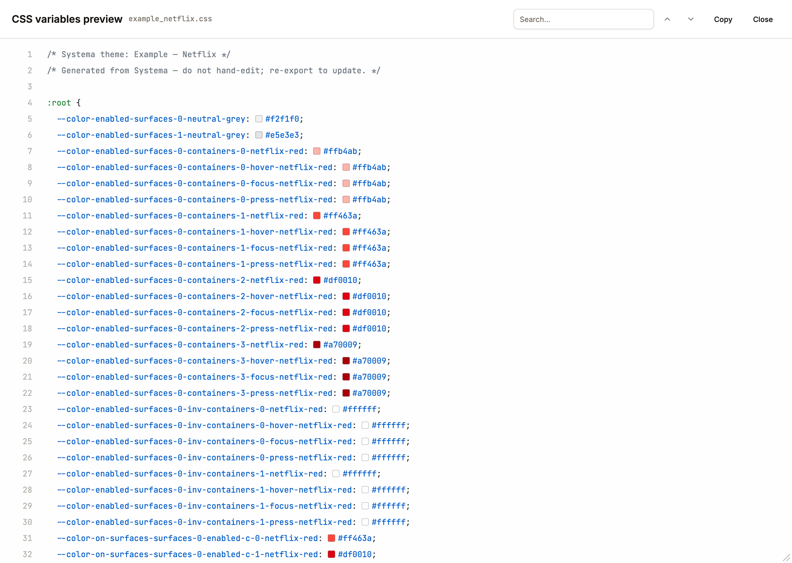This screenshot has height=563, width=792.
Task: Click the #df0010 swatch on line 15
Action: [317, 280]
